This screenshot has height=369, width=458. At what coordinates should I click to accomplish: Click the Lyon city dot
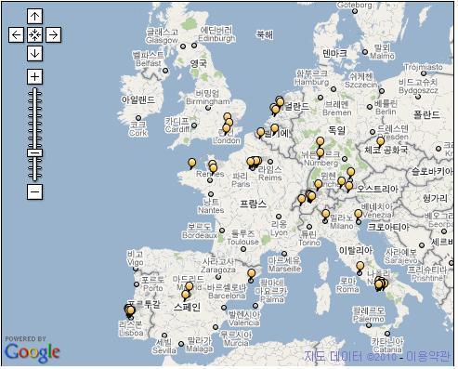tap(279, 217)
